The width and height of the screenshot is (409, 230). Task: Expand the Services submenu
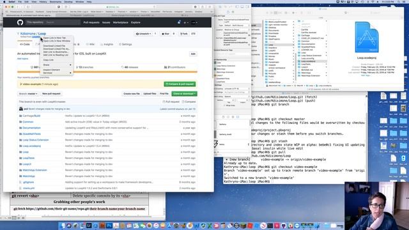click(x=57, y=73)
